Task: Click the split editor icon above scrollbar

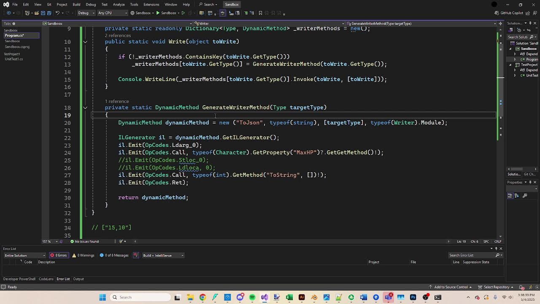Action: pos(500,24)
